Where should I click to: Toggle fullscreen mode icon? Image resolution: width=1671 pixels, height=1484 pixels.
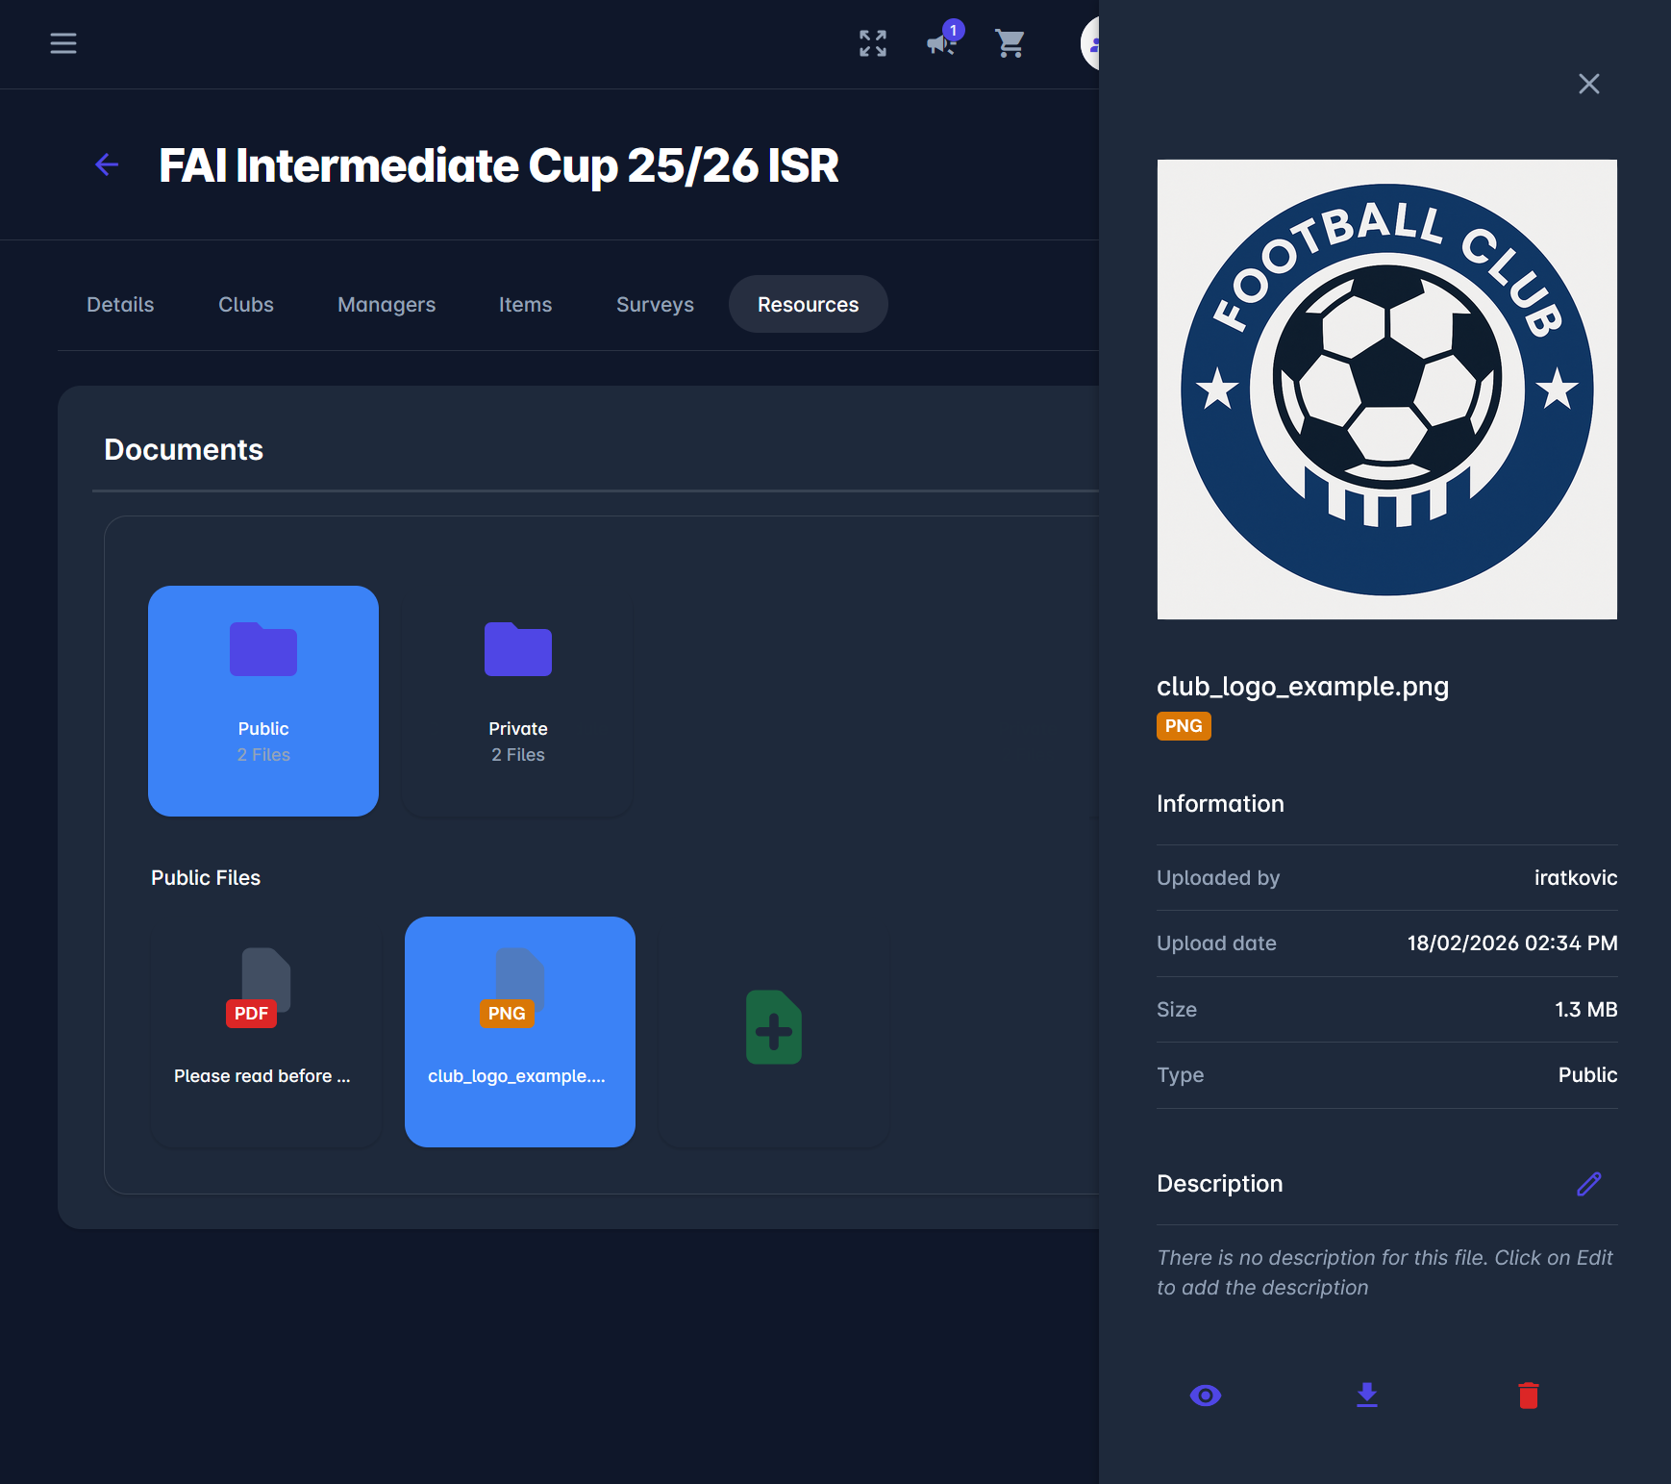pyautogui.click(x=872, y=43)
